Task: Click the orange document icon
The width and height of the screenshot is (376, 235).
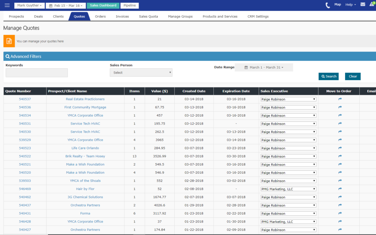Action: point(9,41)
